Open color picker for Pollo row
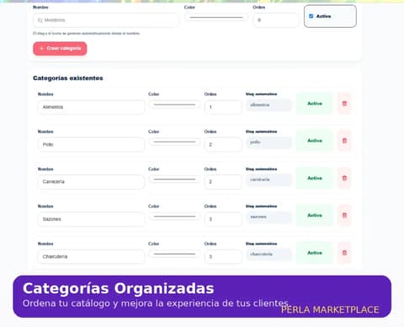This screenshot has height=327, width=404. click(174, 142)
